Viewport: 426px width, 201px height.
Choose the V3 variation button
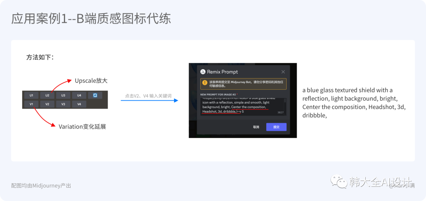click(x=63, y=104)
